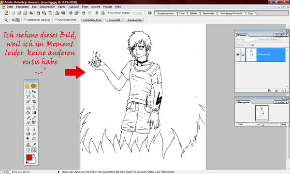Click the Ganzes Bild button

click(115, 20)
